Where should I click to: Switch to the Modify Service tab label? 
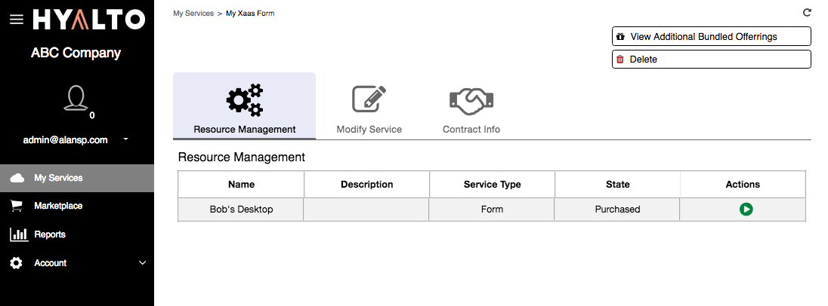coord(369,129)
